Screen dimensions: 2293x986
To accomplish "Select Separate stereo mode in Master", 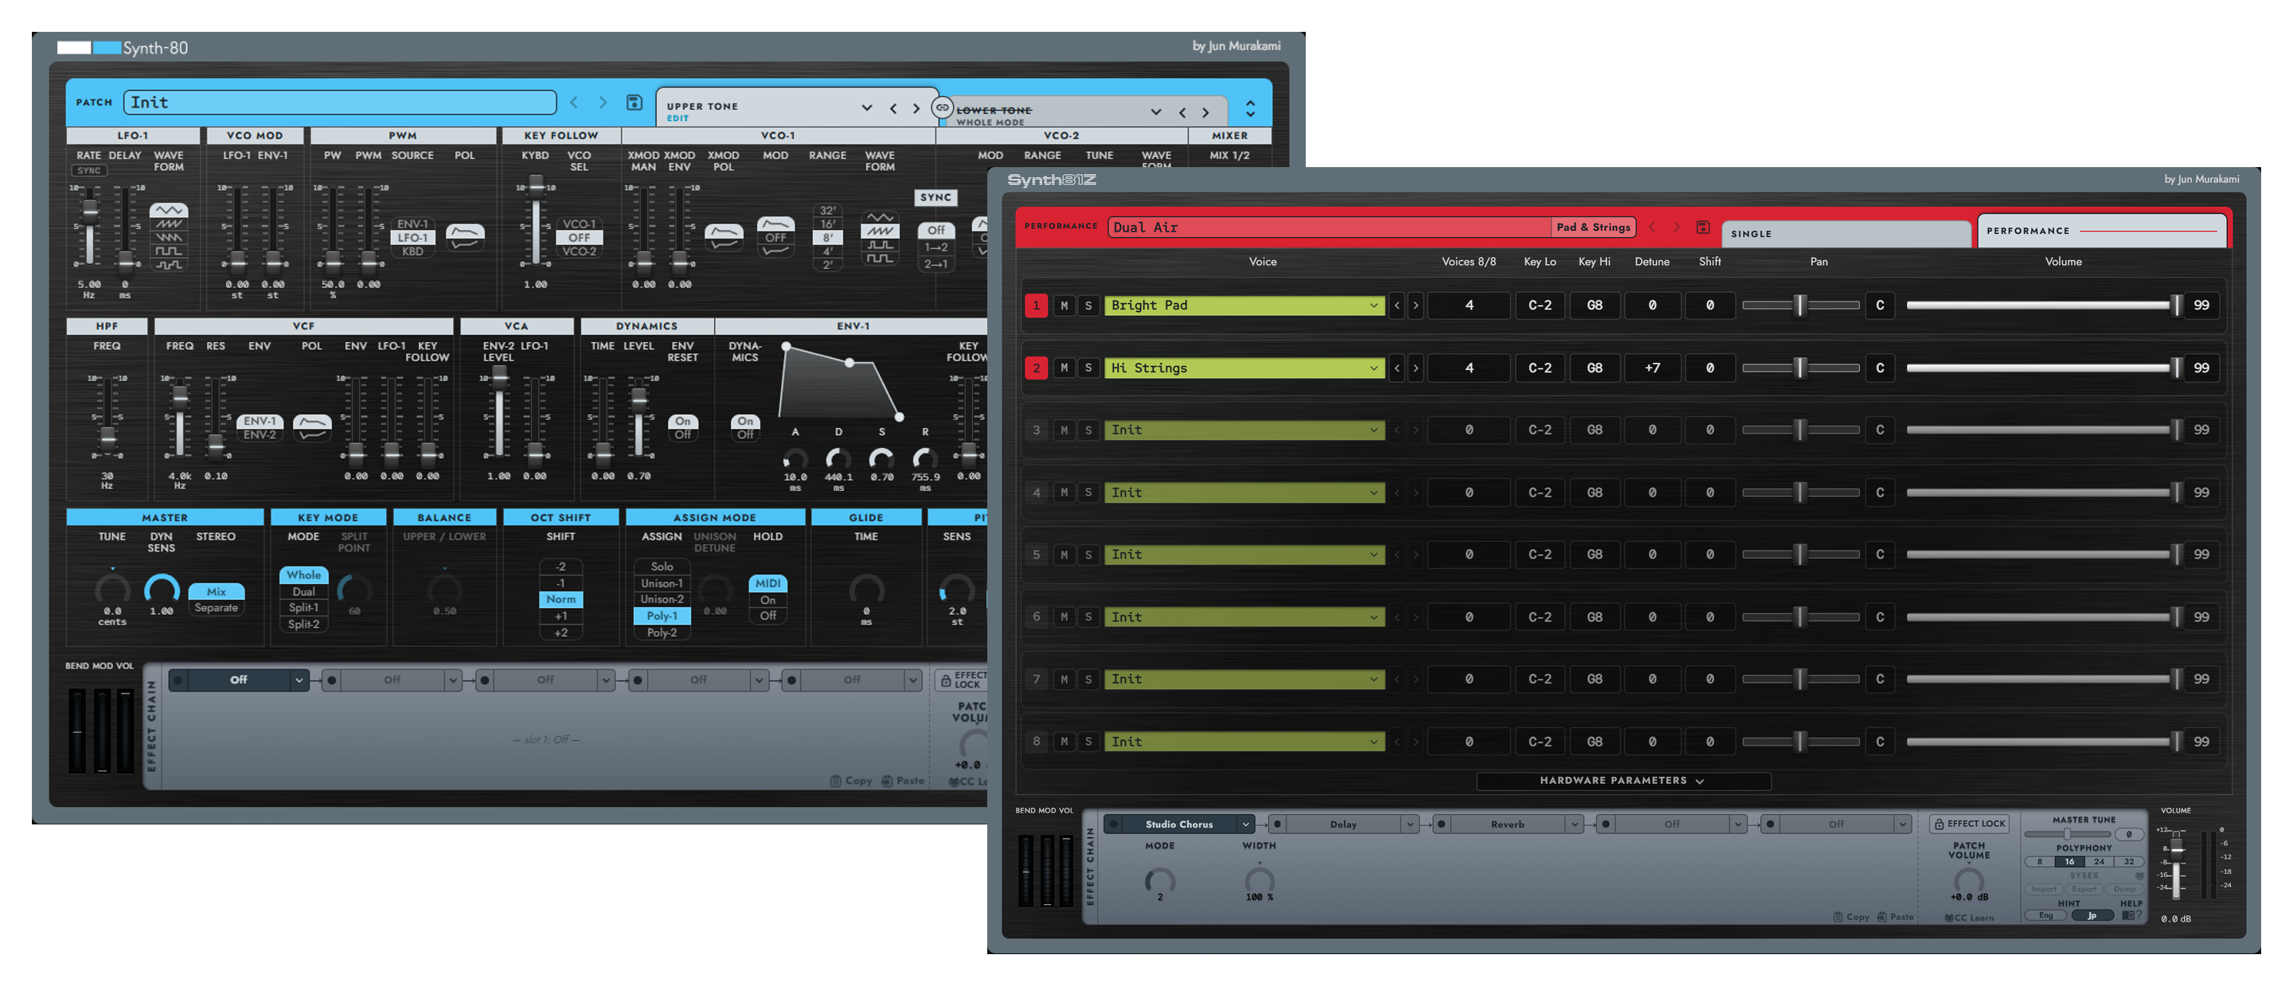I will [217, 608].
